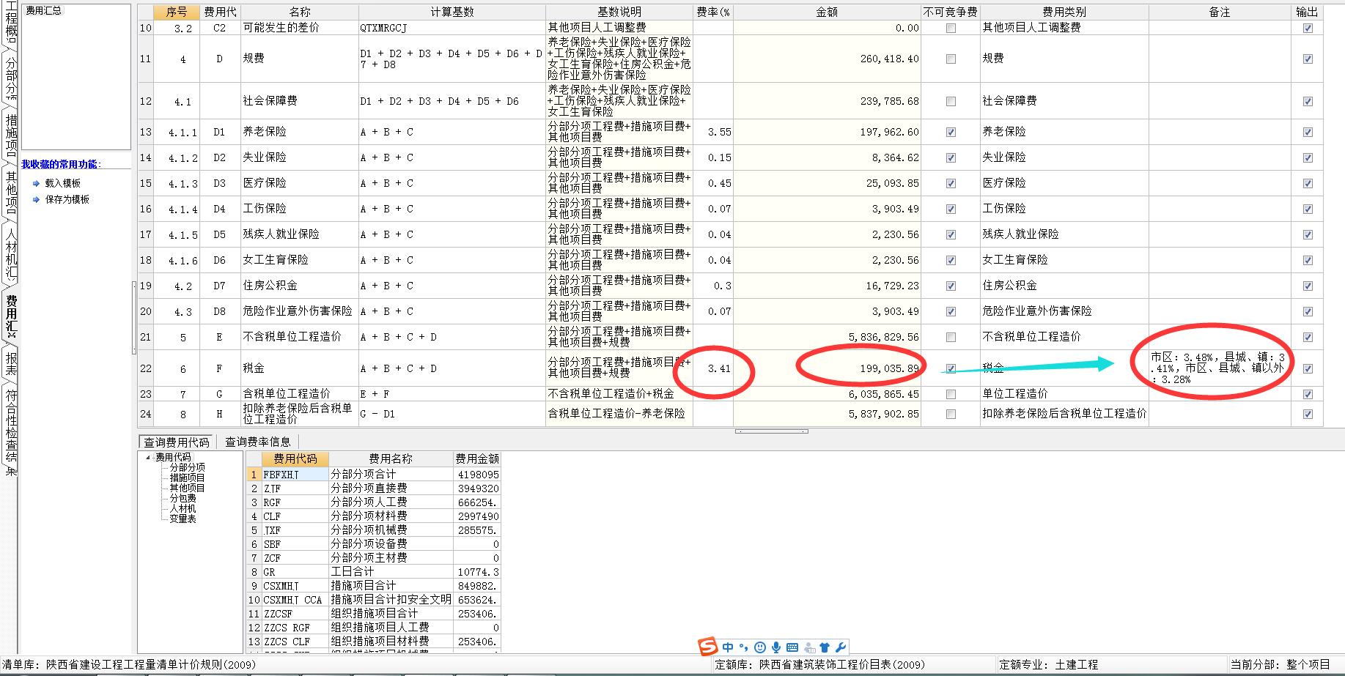Click the vertical splitter handle beside left panel

133,319
